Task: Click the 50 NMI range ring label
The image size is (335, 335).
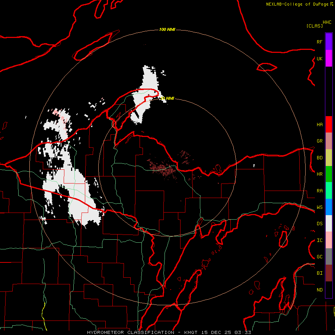Action: click(x=167, y=98)
